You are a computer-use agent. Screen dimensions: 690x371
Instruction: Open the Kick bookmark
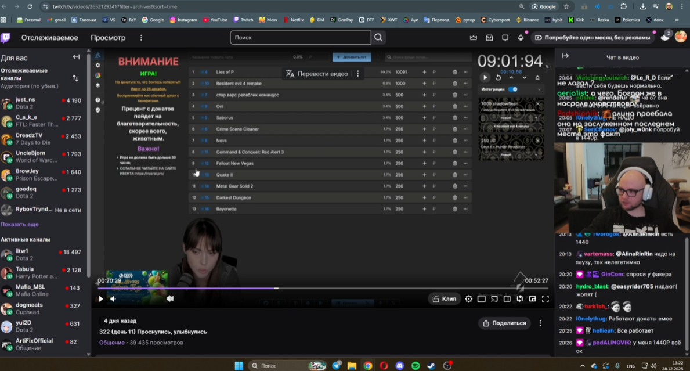tap(576, 20)
